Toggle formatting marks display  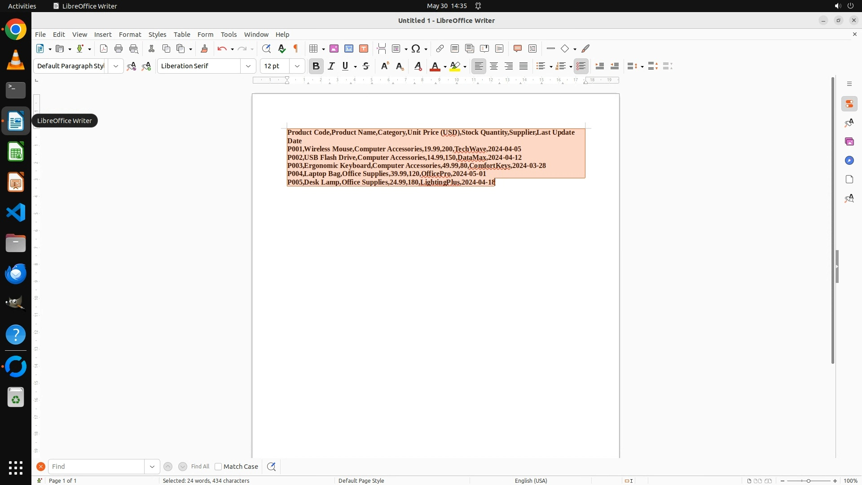point(296,48)
